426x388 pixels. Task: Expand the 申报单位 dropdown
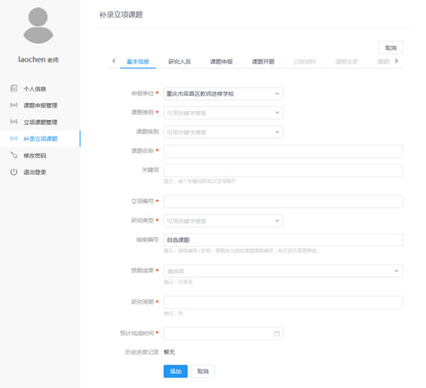tap(223, 94)
